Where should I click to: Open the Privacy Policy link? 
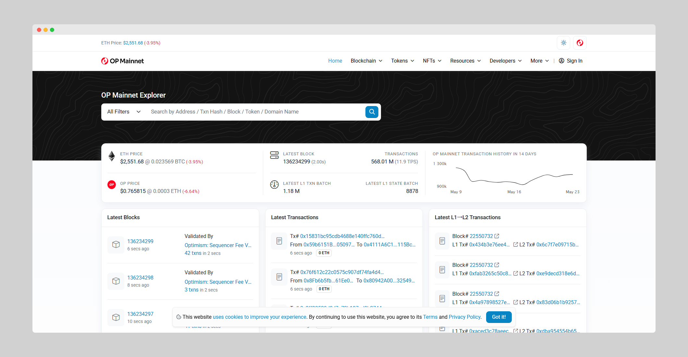(464, 317)
